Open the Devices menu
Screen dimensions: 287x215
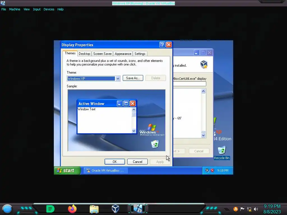(49, 9)
